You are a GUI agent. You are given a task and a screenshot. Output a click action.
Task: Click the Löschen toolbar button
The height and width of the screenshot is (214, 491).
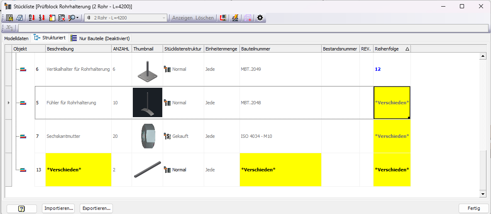205,18
